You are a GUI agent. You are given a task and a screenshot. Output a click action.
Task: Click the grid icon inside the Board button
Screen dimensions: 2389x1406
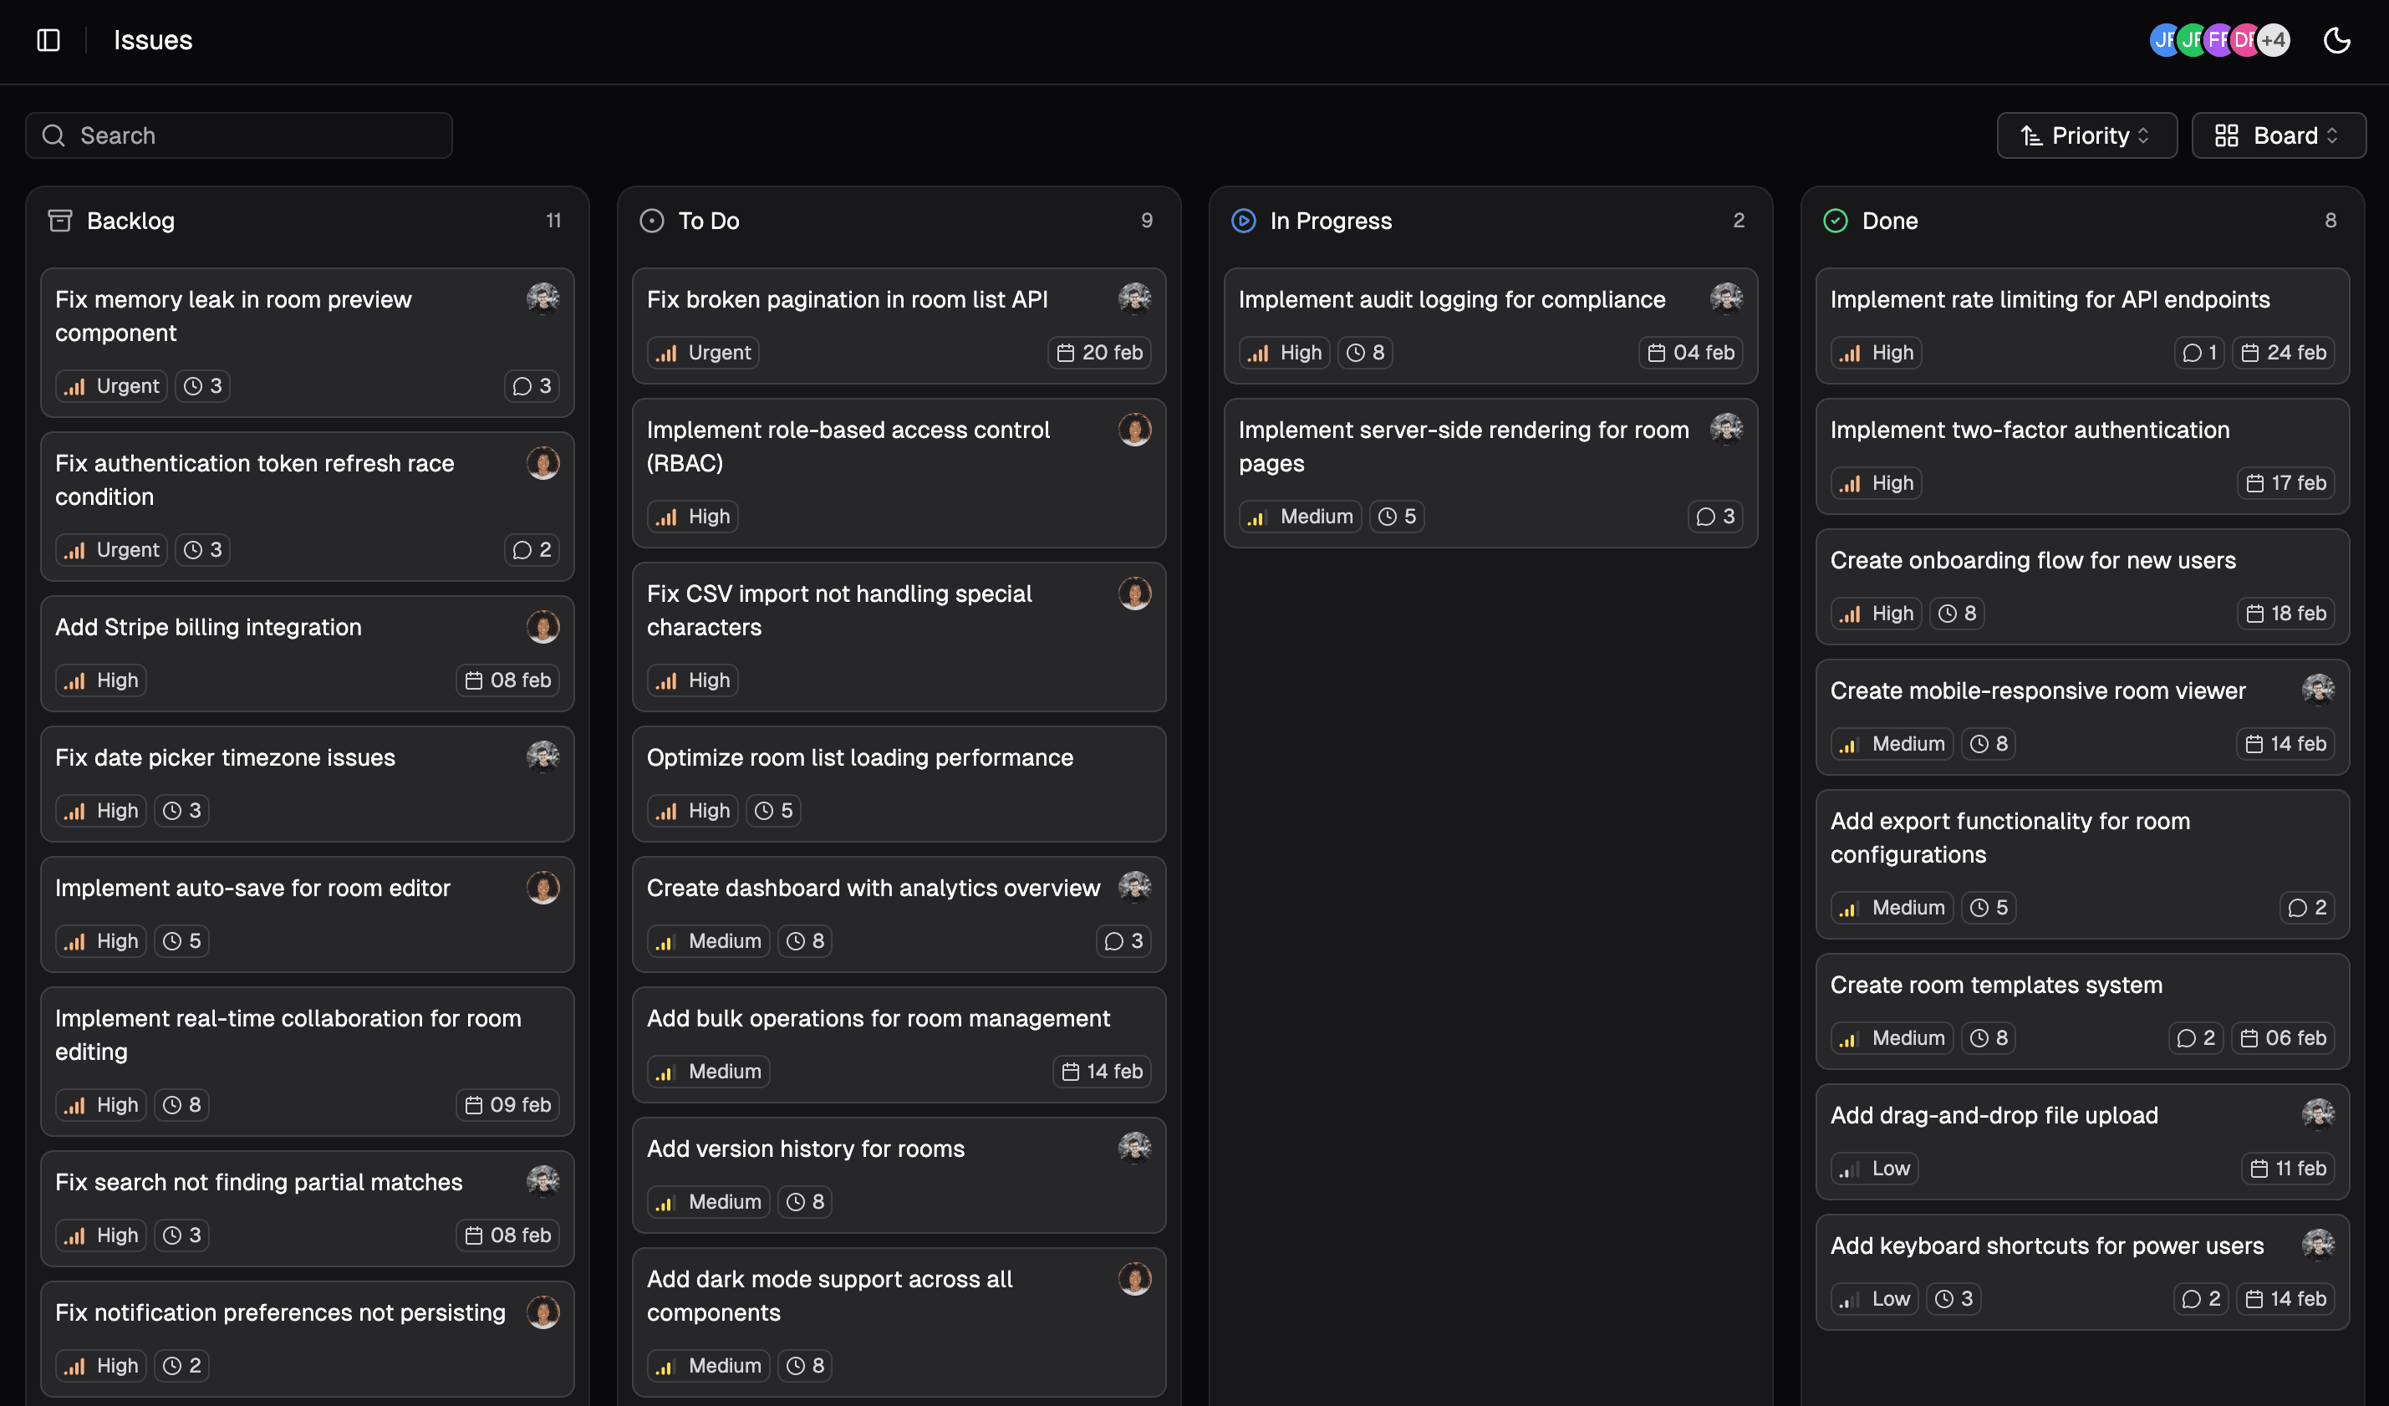click(2228, 135)
